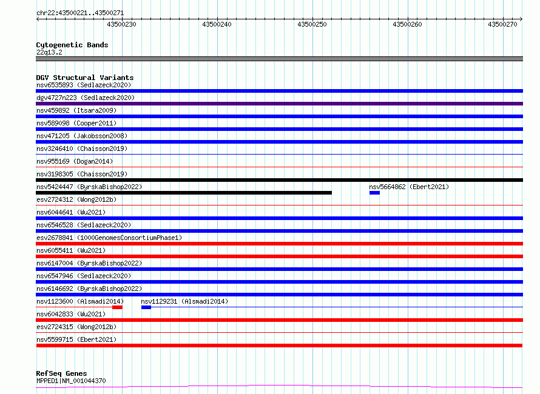This screenshot has height=394, width=540.
Task: Click the 22q13.2 band label
Action: [x=49, y=52]
